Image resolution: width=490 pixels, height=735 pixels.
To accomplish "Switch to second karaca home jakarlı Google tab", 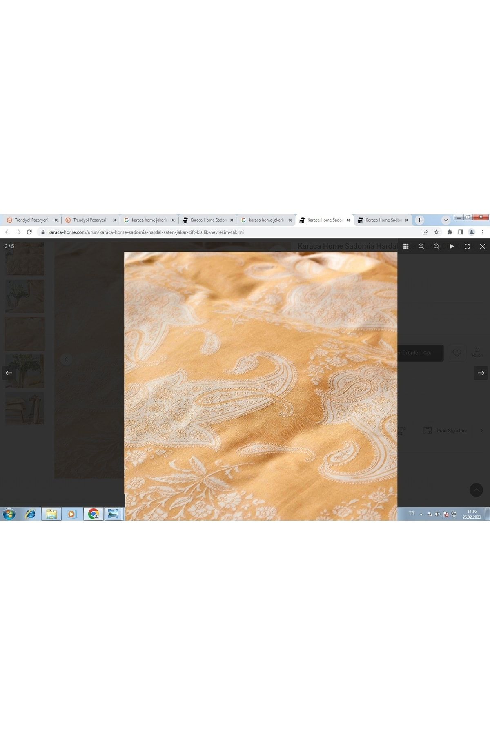I will click(x=266, y=220).
